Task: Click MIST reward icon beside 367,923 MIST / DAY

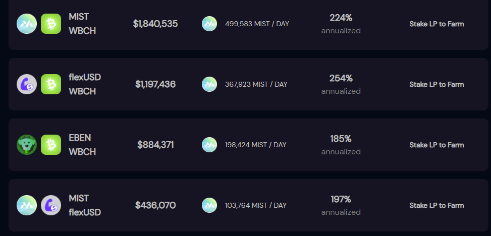Action: pyautogui.click(x=209, y=84)
